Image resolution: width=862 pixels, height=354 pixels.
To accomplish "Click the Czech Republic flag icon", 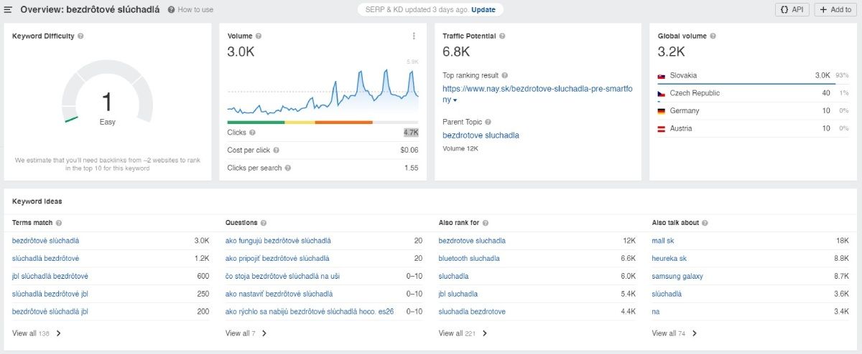I will pos(662,93).
